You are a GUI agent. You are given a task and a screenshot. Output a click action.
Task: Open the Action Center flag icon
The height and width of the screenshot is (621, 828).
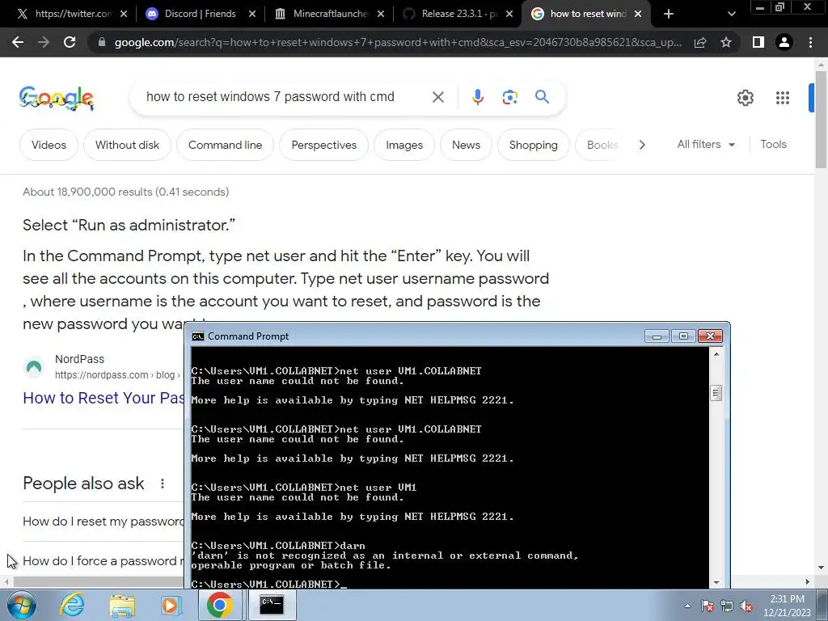click(708, 606)
